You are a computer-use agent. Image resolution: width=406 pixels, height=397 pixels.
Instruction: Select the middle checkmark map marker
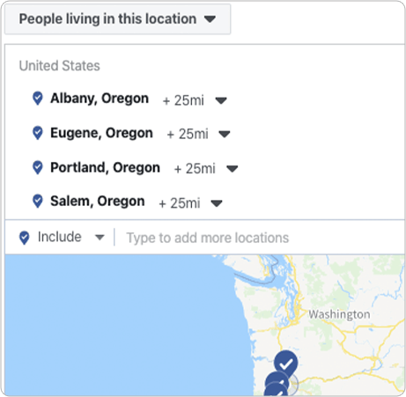pyautogui.click(x=277, y=380)
